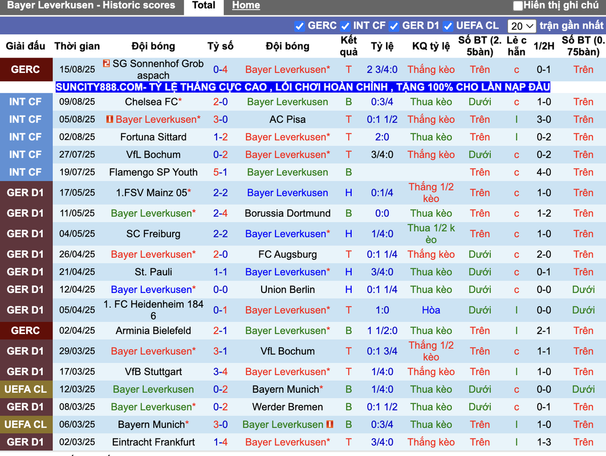Click the Thua 1/2 kèo result for SC Freiburg
606x456 pixels.
(x=431, y=234)
